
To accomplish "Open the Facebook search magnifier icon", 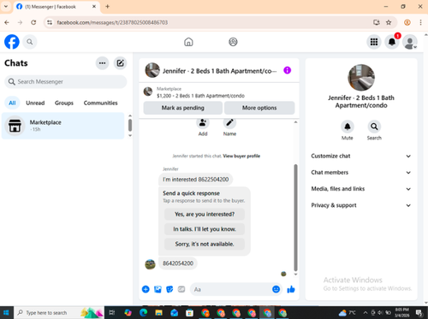I will (30, 42).
